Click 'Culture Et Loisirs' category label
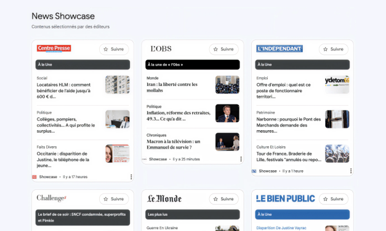Screen dimensions: 386x231 (271, 147)
